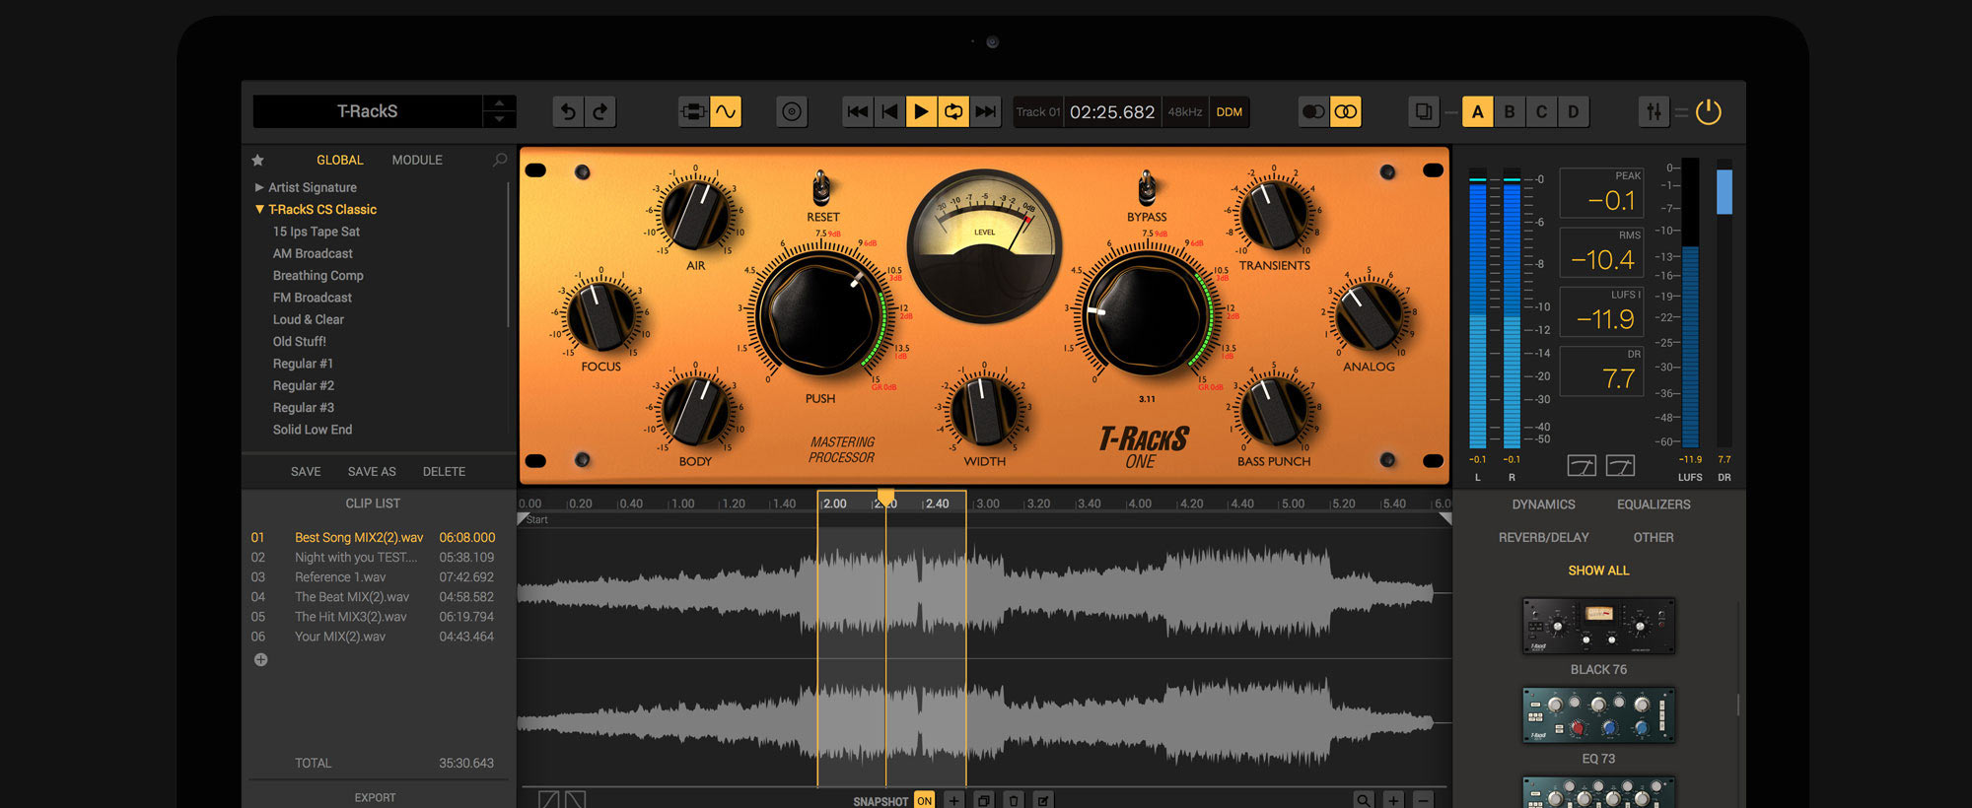
Task: Open the mixer settings sliders icon
Action: tap(1654, 112)
